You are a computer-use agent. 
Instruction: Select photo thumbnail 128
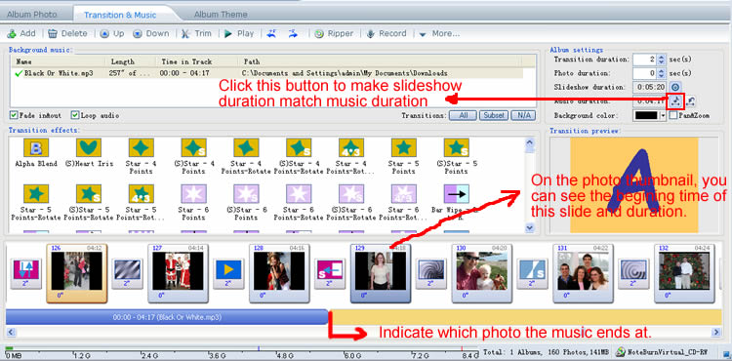[279, 273]
